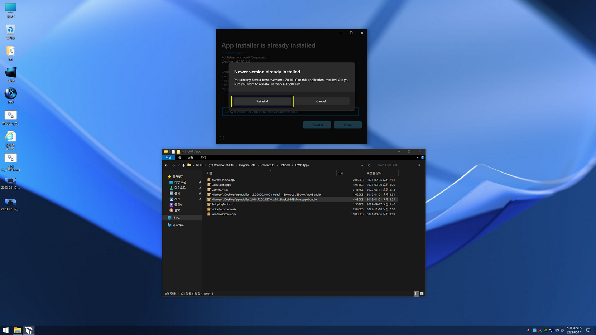Open Explorer help icon
The image size is (596, 335).
point(423,157)
